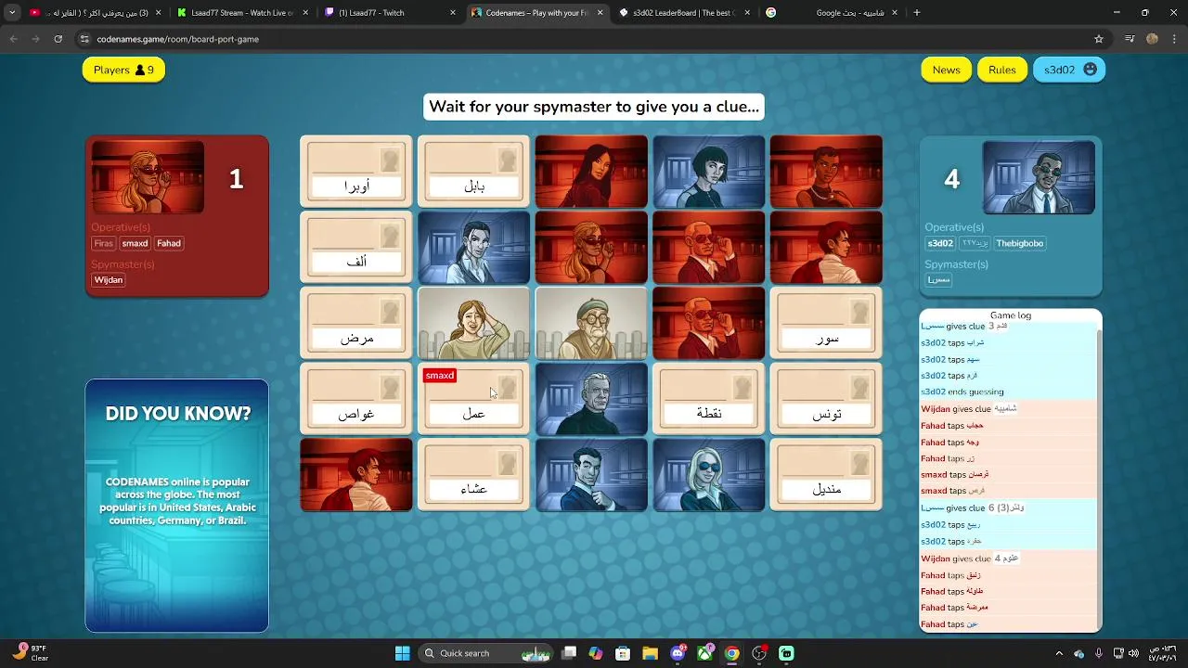Go forward in browser history

pyautogui.click(x=35, y=39)
